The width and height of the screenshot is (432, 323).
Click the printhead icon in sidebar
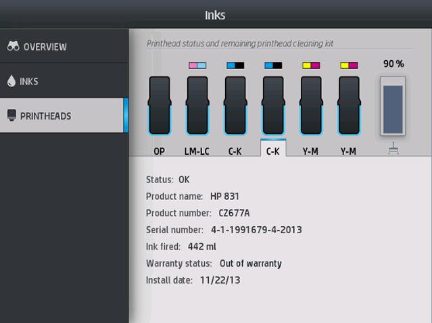11,116
